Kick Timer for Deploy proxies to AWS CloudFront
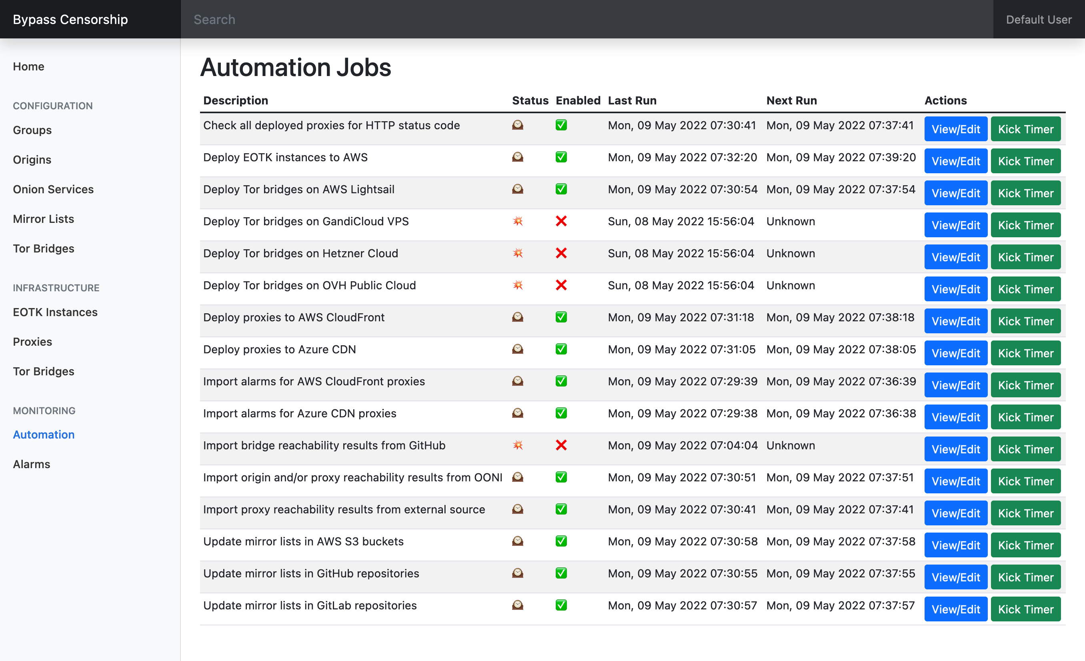Image resolution: width=1085 pixels, height=661 pixels. [x=1025, y=321]
